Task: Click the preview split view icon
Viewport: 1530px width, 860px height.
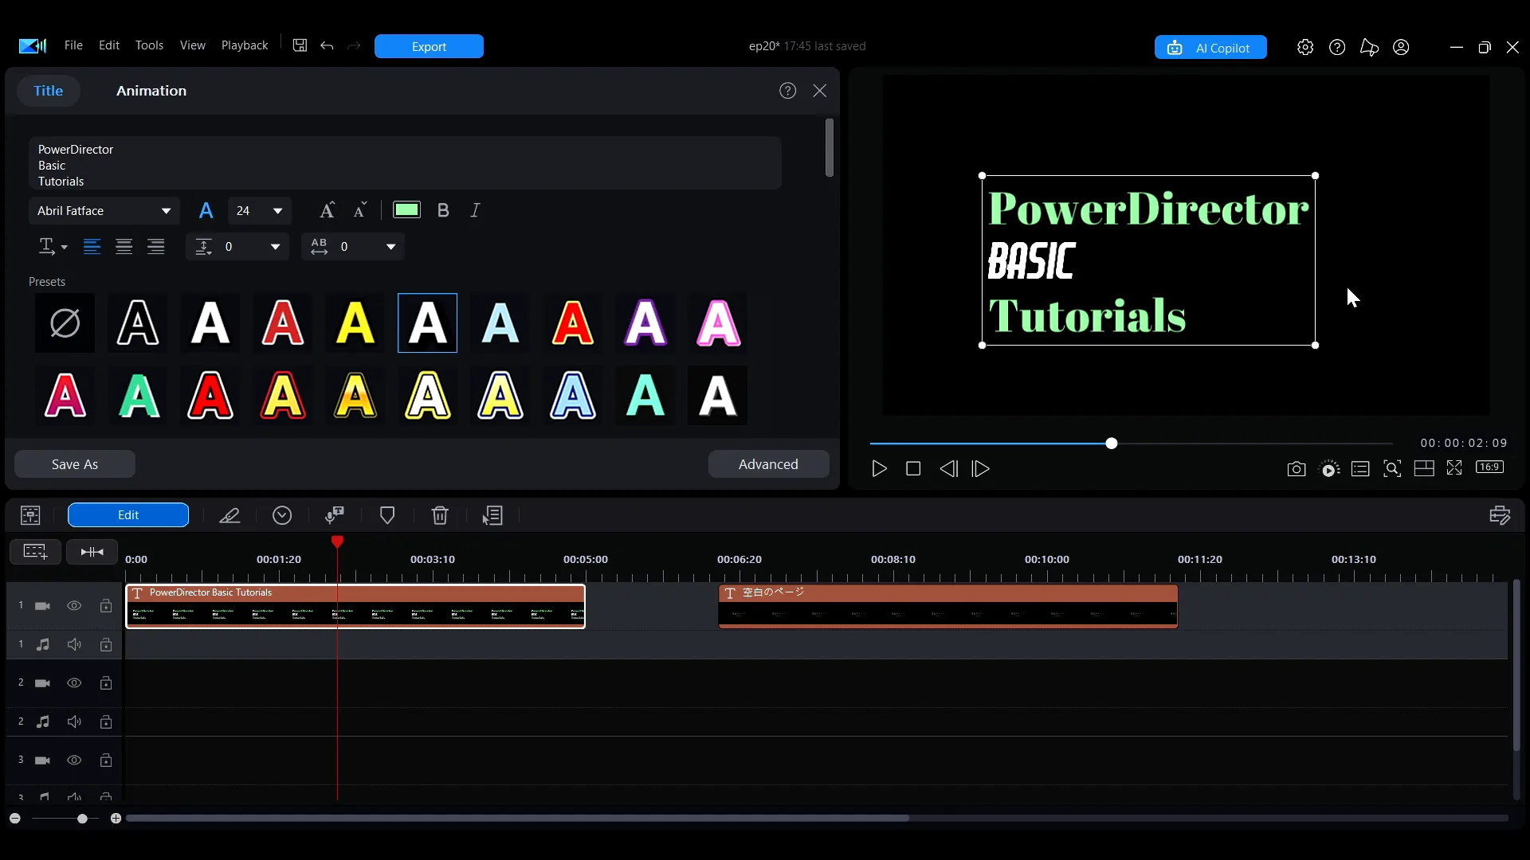Action: (x=1424, y=468)
